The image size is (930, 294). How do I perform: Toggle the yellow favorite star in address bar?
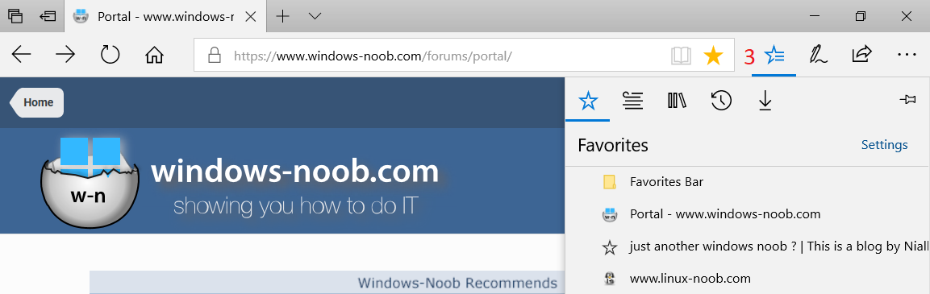pos(713,56)
